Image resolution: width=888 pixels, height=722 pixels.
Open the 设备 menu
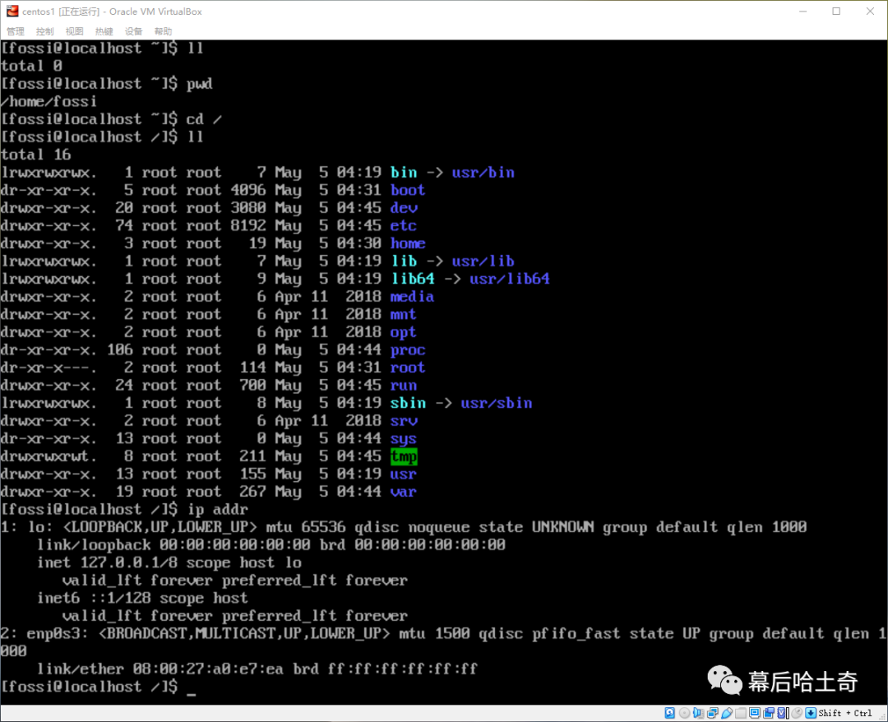coord(133,31)
